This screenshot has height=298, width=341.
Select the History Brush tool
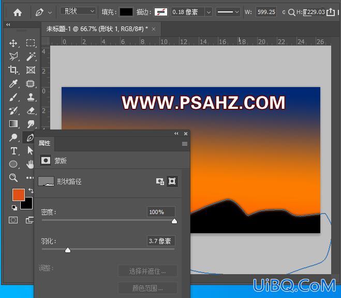pos(13,111)
